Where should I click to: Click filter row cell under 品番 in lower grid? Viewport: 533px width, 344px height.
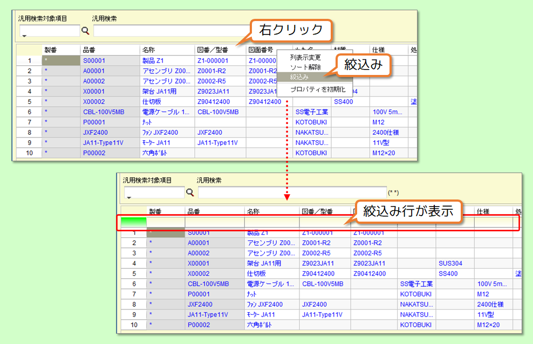click(x=214, y=222)
